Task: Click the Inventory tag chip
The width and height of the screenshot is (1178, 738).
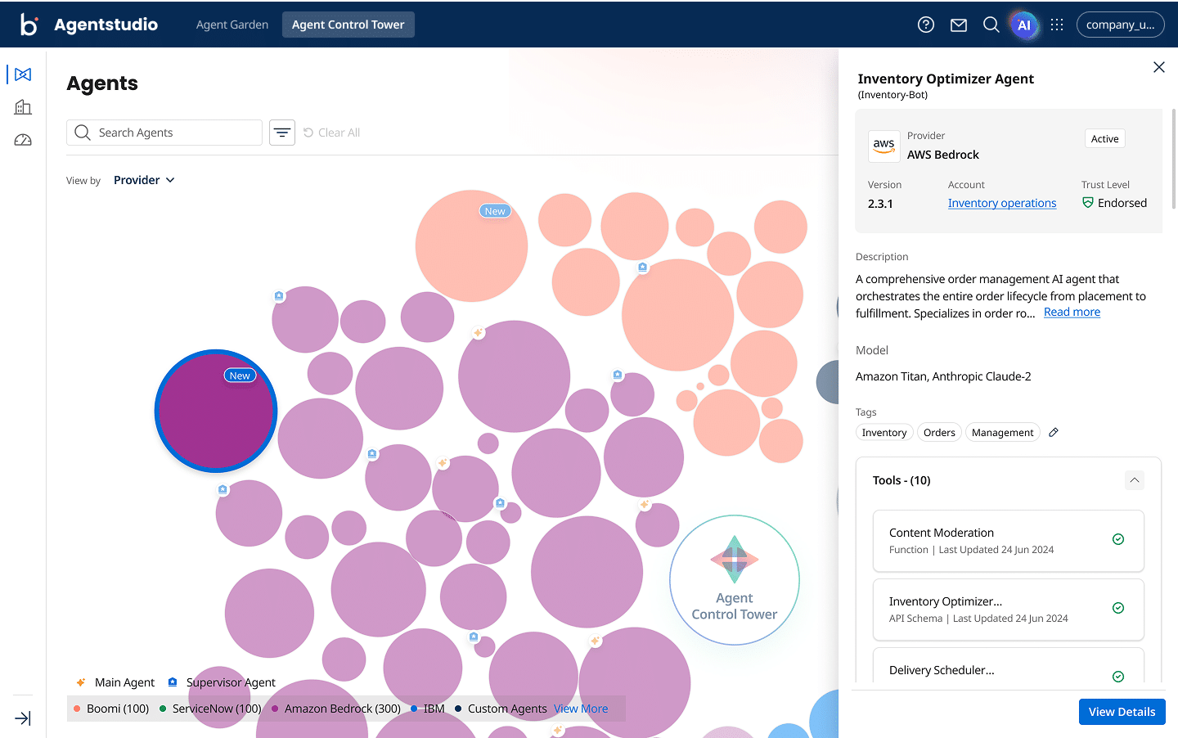Action: pos(884,433)
